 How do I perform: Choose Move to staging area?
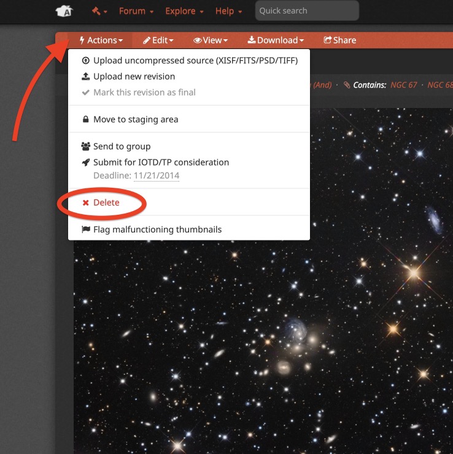click(189, 119)
